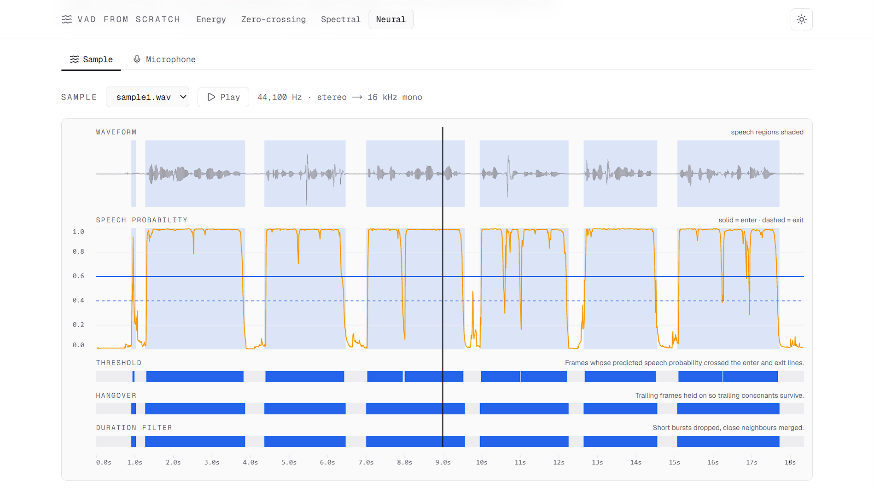Click the VAD FROM SCRATCH title
This screenshot has width=874, height=488.
tap(129, 19)
